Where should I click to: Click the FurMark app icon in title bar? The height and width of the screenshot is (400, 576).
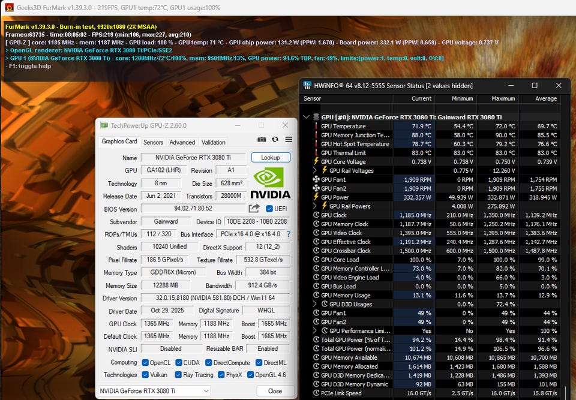pyautogui.click(x=9, y=7)
